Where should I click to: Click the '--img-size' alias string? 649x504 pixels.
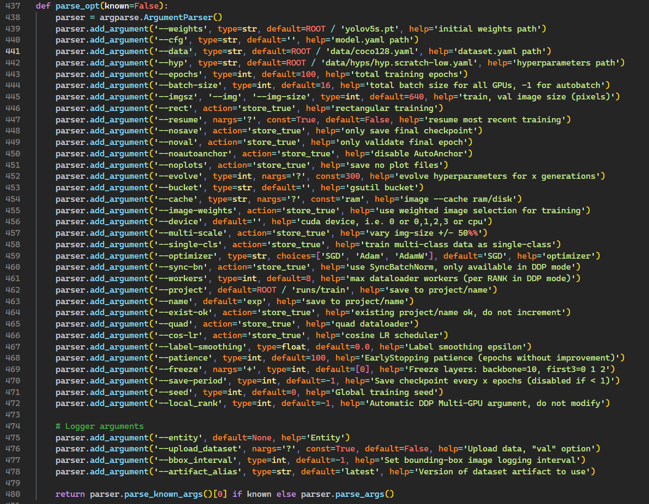tap(281, 97)
